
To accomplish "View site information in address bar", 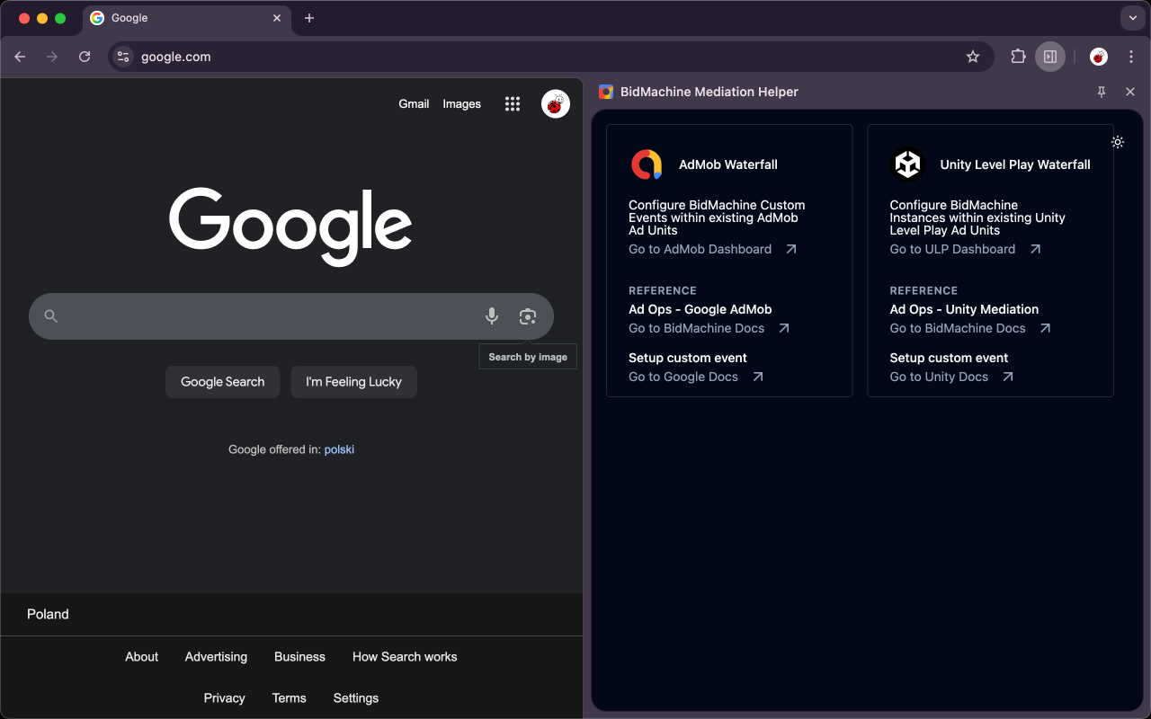I will (x=124, y=57).
